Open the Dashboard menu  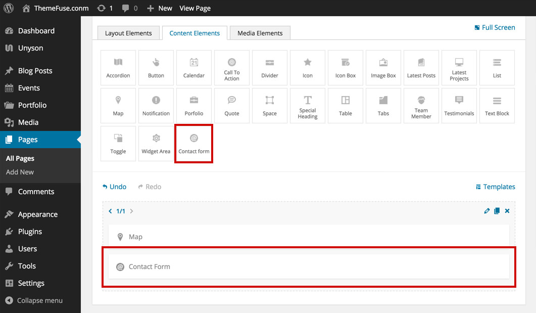click(40, 31)
